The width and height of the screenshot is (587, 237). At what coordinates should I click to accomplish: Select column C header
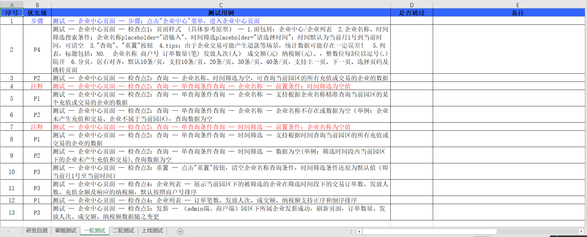[x=221, y=5]
